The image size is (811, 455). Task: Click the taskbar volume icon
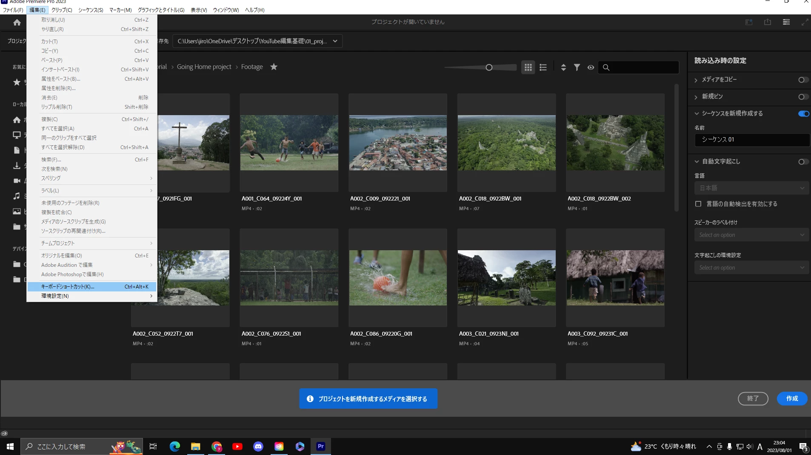(x=750, y=447)
